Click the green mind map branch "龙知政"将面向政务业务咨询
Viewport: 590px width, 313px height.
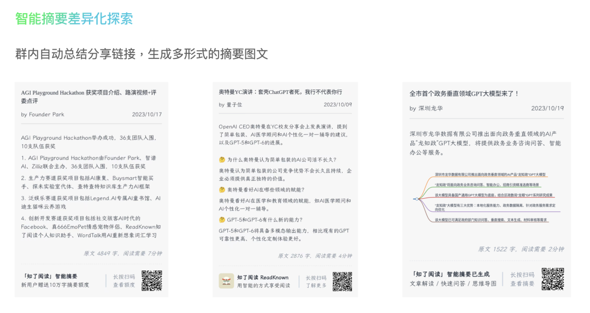click(487, 185)
